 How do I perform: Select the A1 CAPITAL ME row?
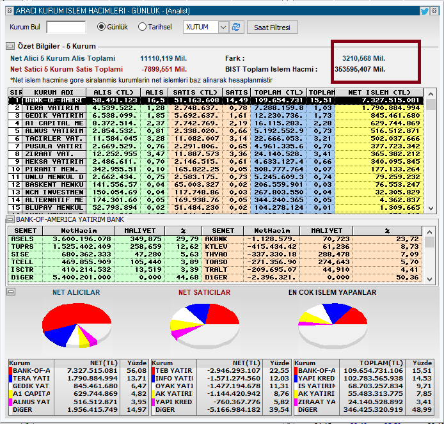tap(216, 123)
